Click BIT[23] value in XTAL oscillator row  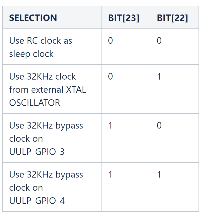pos(110,77)
